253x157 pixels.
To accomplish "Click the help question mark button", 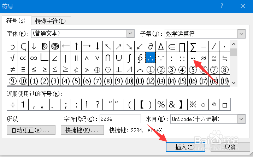I will pyautogui.click(x=222, y=6).
